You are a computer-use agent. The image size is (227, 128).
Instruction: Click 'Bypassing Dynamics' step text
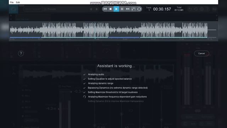pyautogui.click(x=118, y=88)
